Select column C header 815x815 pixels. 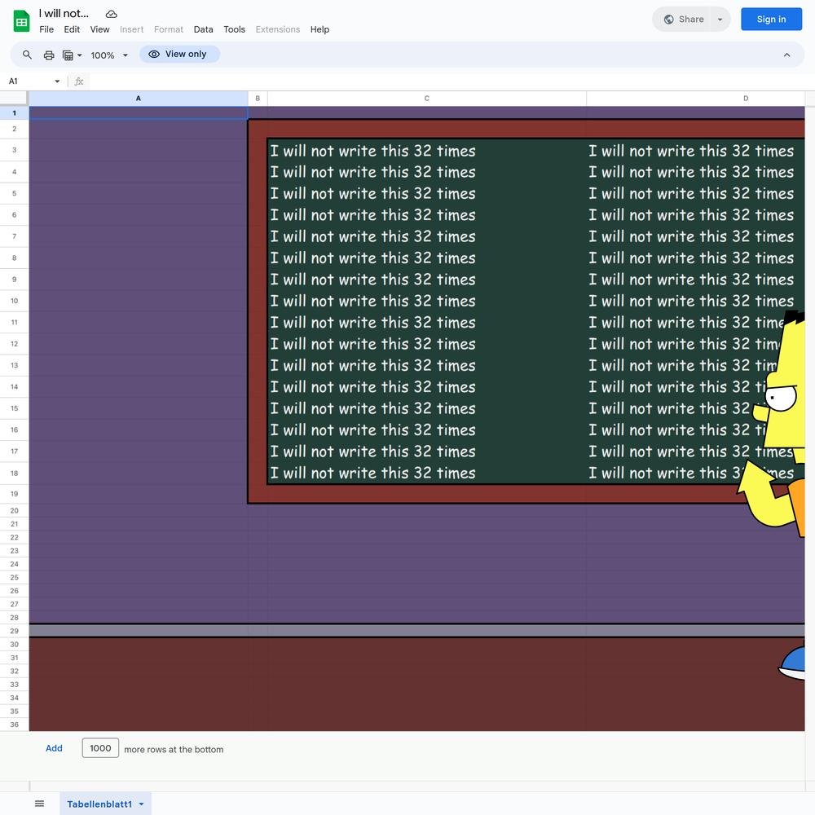coord(427,99)
